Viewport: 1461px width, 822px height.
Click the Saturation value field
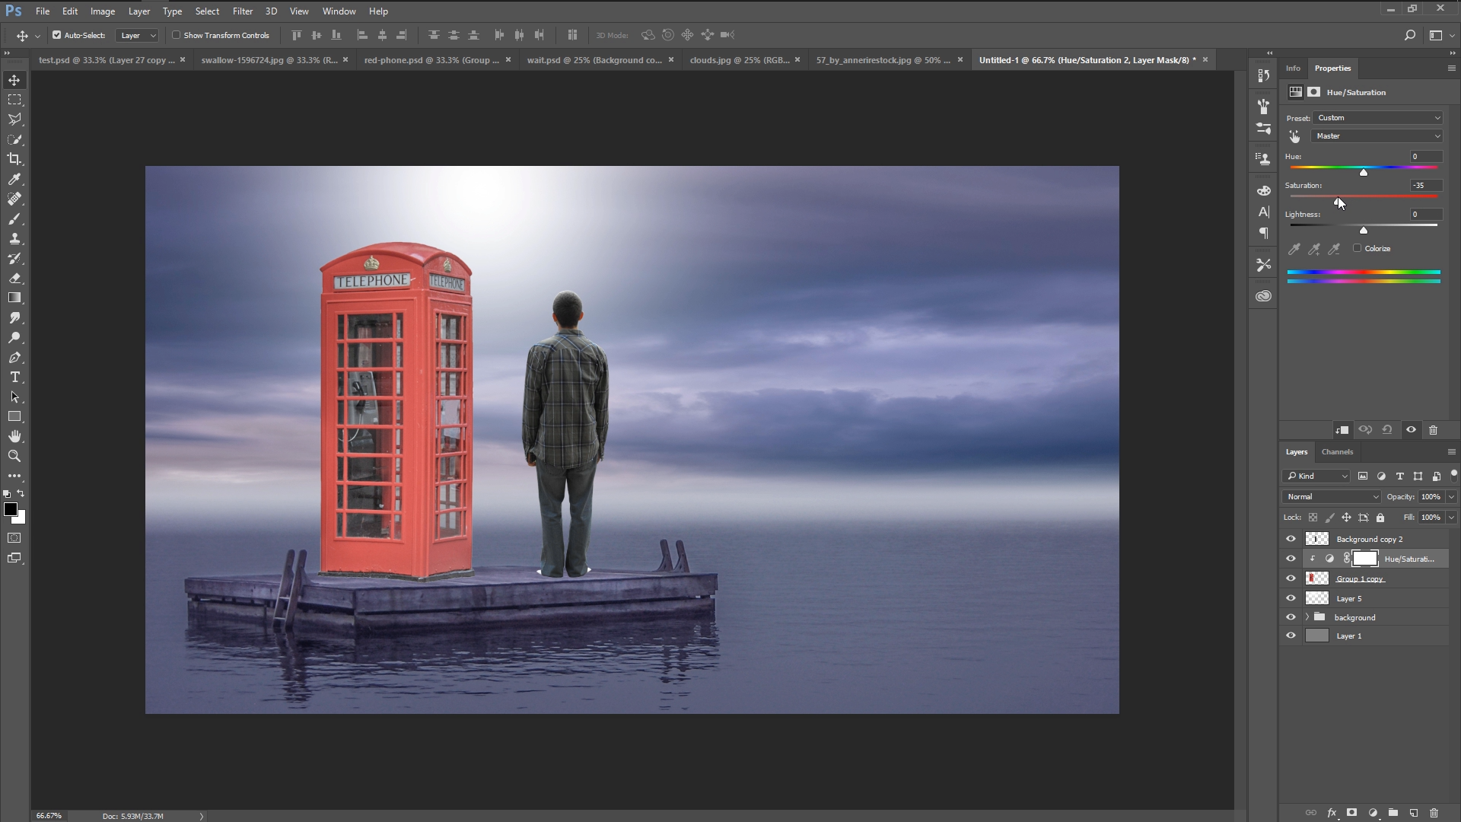1425,186
